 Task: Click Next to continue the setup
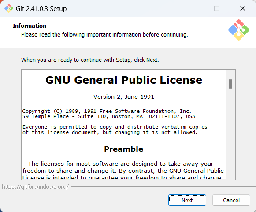click(x=187, y=200)
